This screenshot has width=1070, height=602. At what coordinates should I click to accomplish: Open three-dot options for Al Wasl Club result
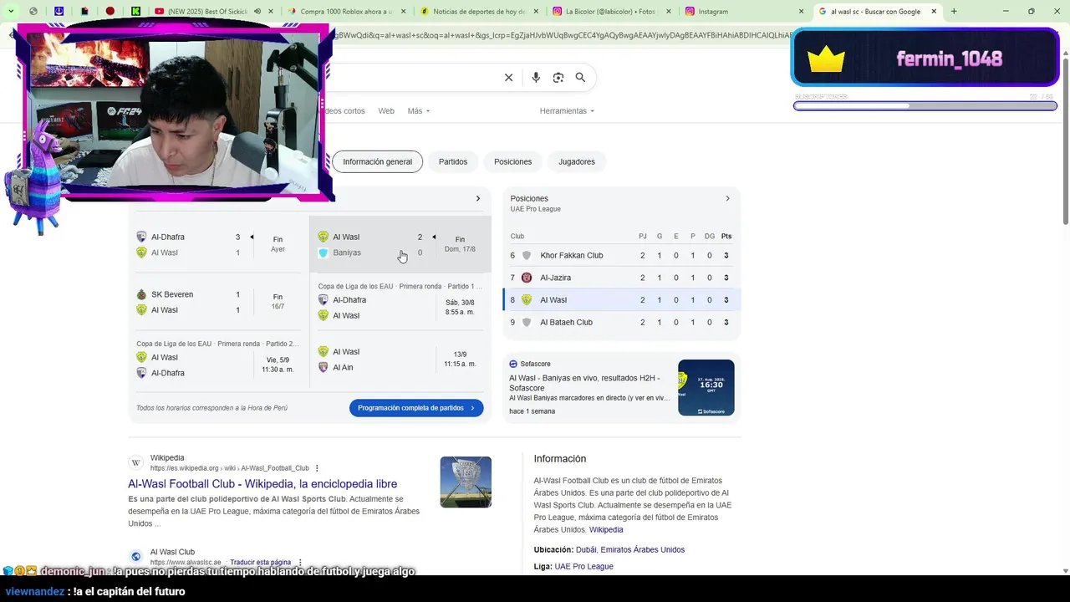tap(299, 563)
